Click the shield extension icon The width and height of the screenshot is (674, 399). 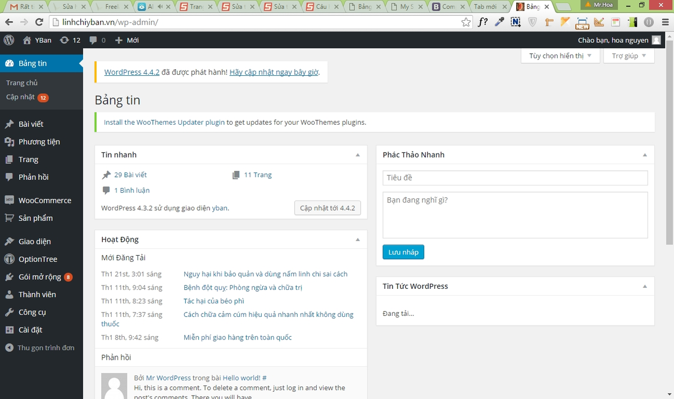pos(532,22)
